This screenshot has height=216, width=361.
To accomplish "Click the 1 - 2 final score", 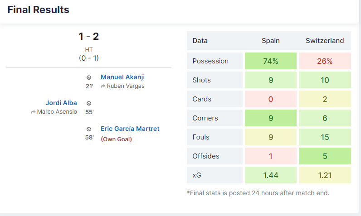I will point(89,36).
